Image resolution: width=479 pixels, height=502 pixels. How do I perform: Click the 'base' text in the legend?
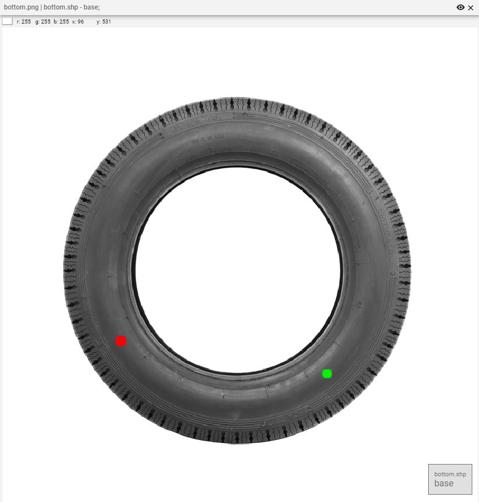(x=444, y=484)
